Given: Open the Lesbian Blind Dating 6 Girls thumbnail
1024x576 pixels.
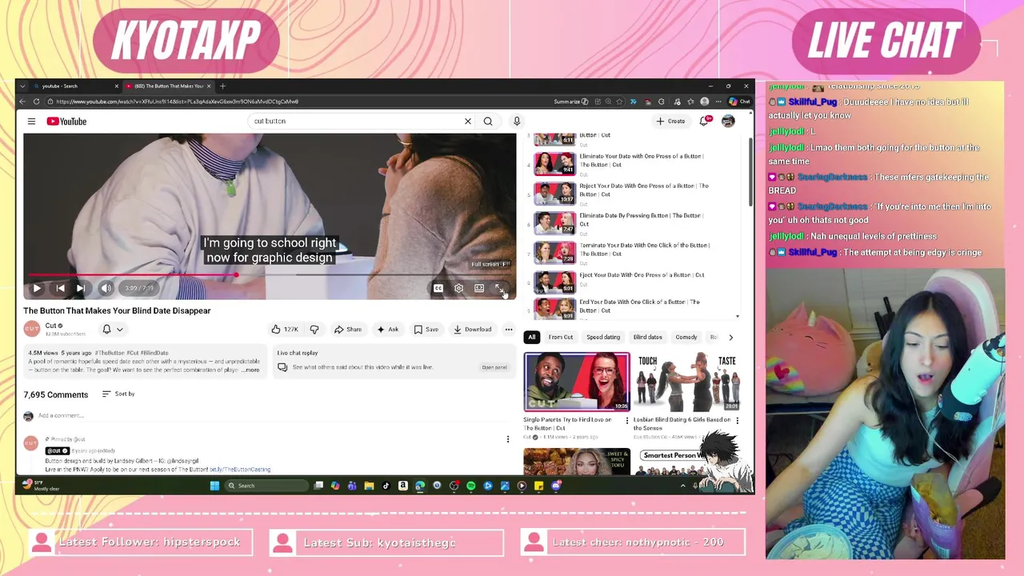Looking at the screenshot, I should coord(686,382).
